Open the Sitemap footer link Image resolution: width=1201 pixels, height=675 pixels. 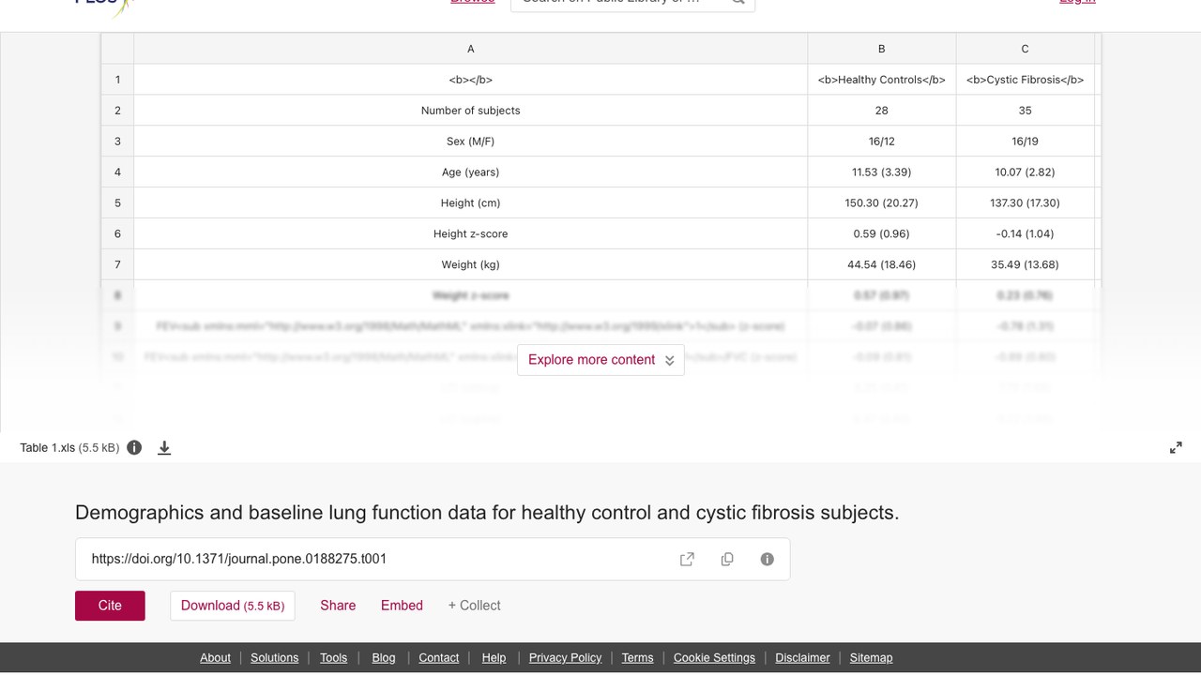[x=871, y=658]
